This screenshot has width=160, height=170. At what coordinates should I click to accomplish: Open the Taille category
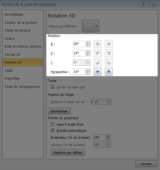23,71
